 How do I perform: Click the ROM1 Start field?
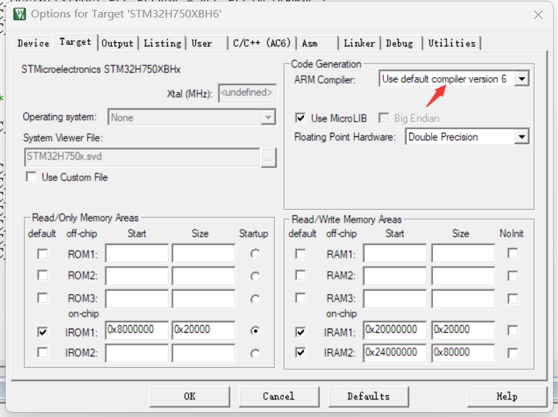[x=137, y=253]
